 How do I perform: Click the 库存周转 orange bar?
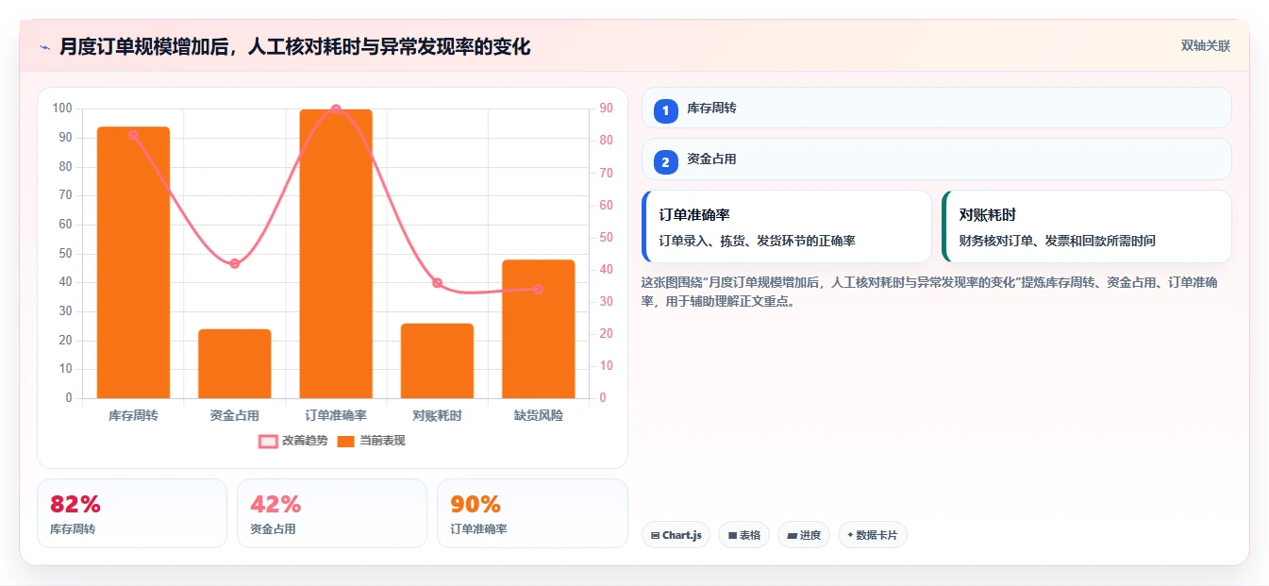(133, 262)
